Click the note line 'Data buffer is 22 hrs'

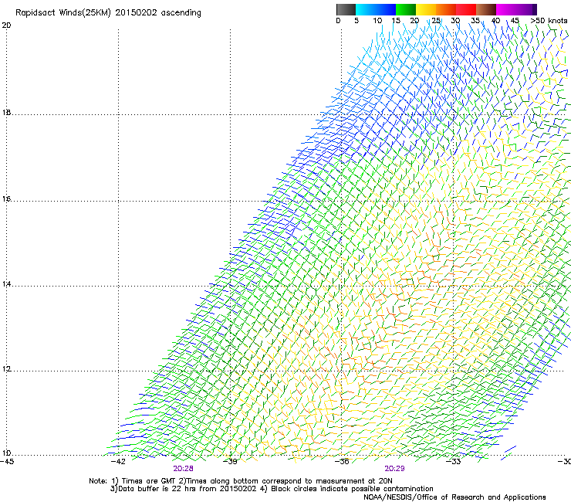[x=272, y=489]
